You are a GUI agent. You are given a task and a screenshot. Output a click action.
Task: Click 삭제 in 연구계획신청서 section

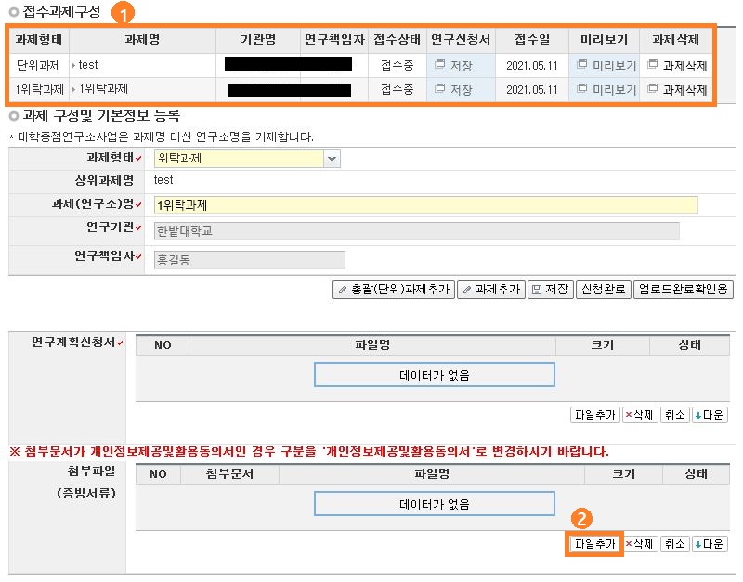[x=639, y=415]
